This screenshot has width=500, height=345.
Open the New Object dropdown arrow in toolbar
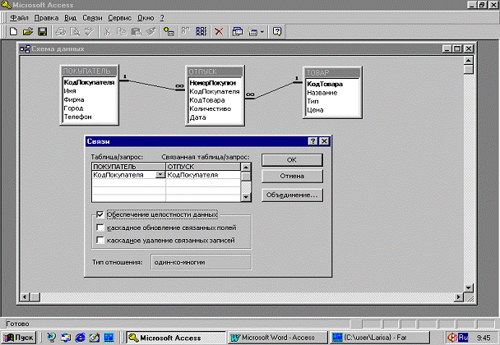[262, 31]
